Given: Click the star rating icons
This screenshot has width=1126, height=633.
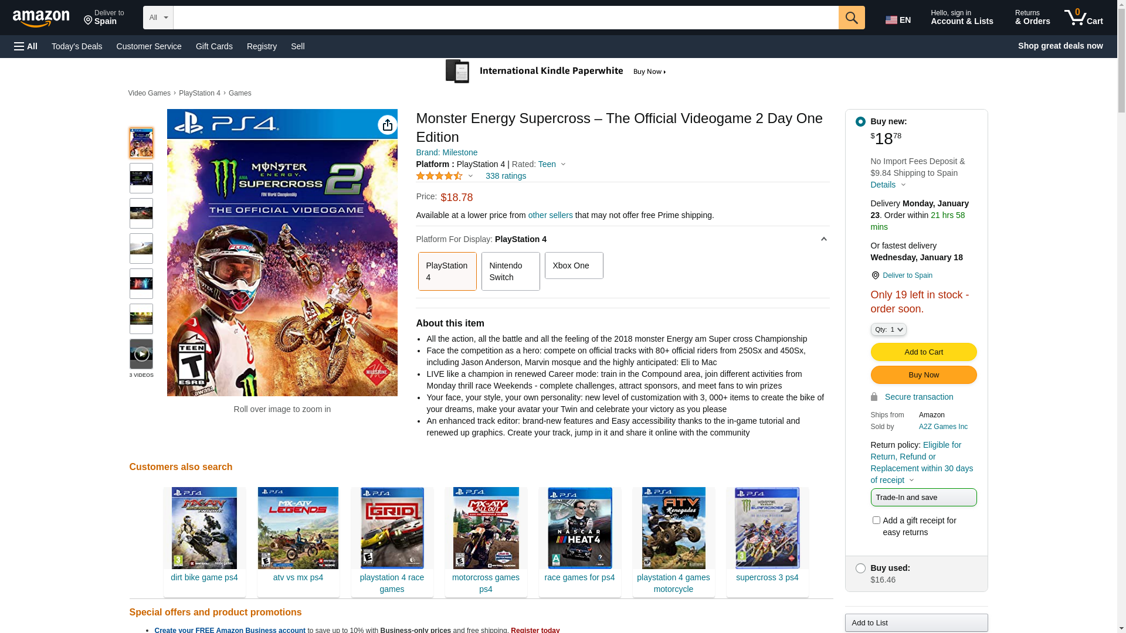Looking at the screenshot, I should tap(439, 176).
